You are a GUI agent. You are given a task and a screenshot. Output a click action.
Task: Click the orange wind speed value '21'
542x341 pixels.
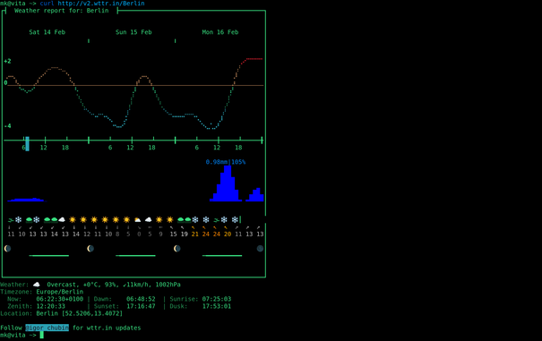tap(195, 234)
